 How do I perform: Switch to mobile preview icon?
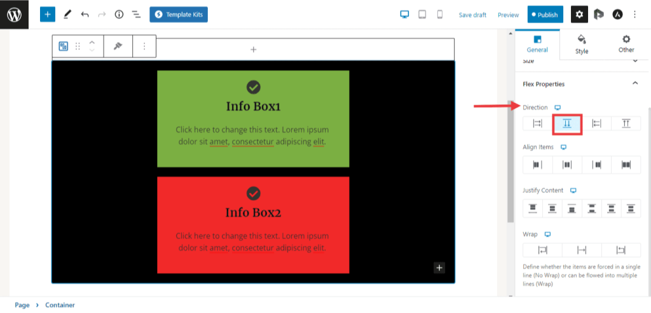pos(439,15)
